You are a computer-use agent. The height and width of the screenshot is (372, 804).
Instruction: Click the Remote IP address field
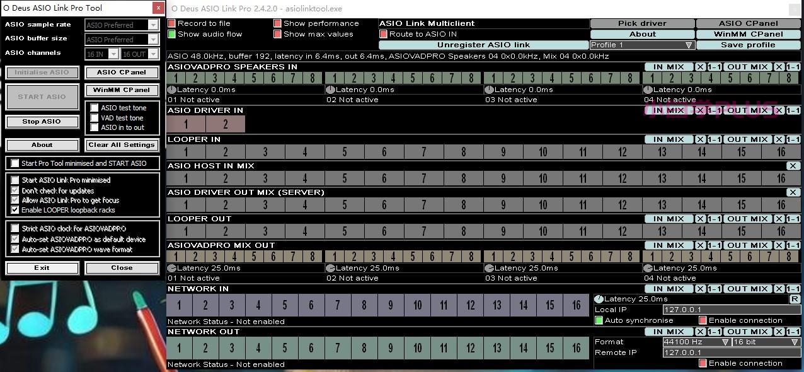[731, 352]
